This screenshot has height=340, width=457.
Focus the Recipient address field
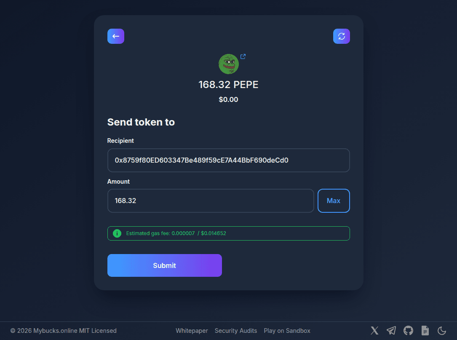pos(228,161)
